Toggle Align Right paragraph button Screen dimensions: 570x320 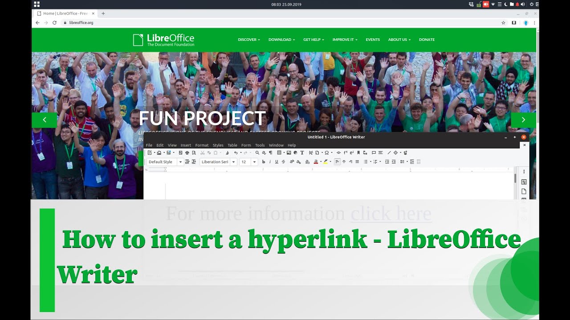coord(350,162)
